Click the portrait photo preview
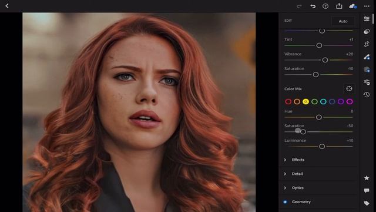The image size is (376, 212). 139,112
